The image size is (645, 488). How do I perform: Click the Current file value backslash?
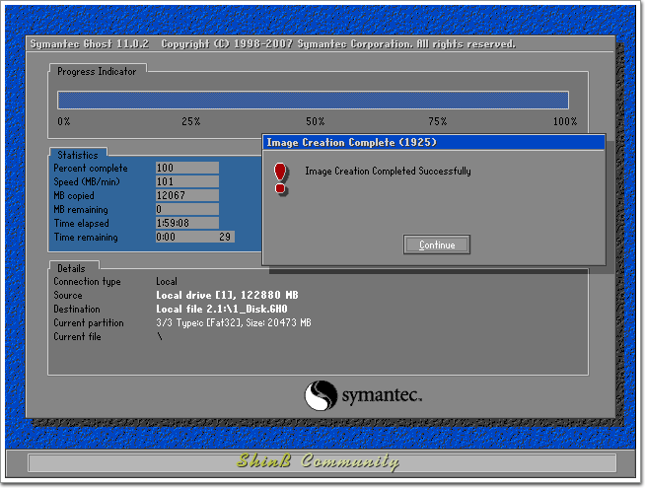[x=160, y=336]
